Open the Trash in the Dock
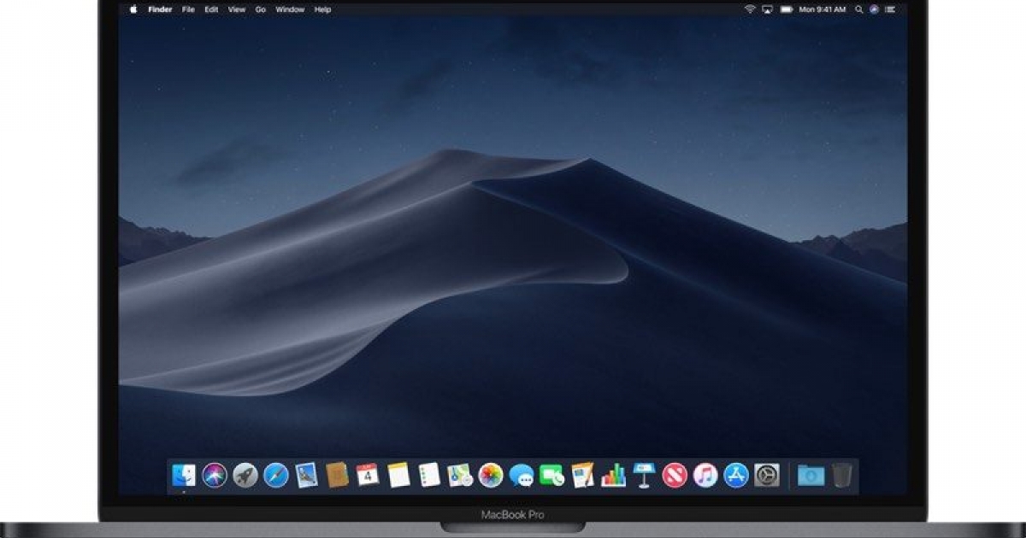Image resolution: width=1026 pixels, height=538 pixels. 841,475
